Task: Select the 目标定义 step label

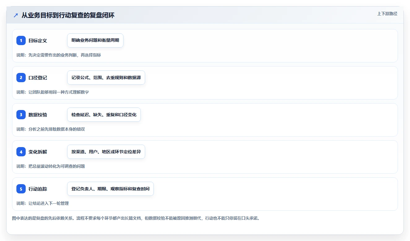Action: (x=38, y=40)
